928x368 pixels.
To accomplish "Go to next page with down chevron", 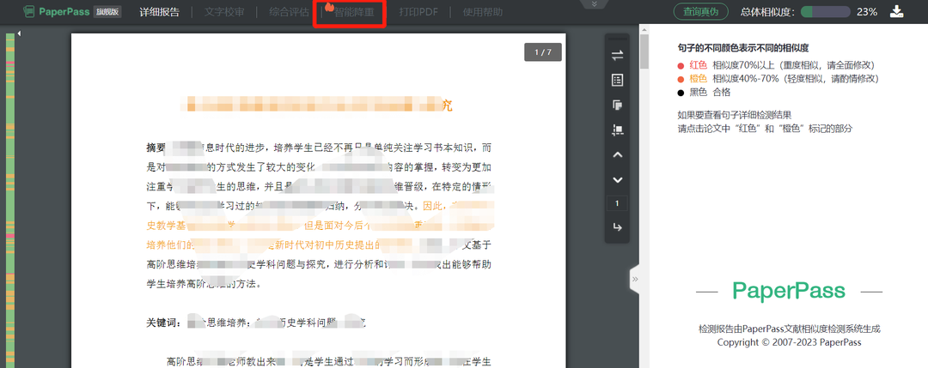I will pos(617,179).
